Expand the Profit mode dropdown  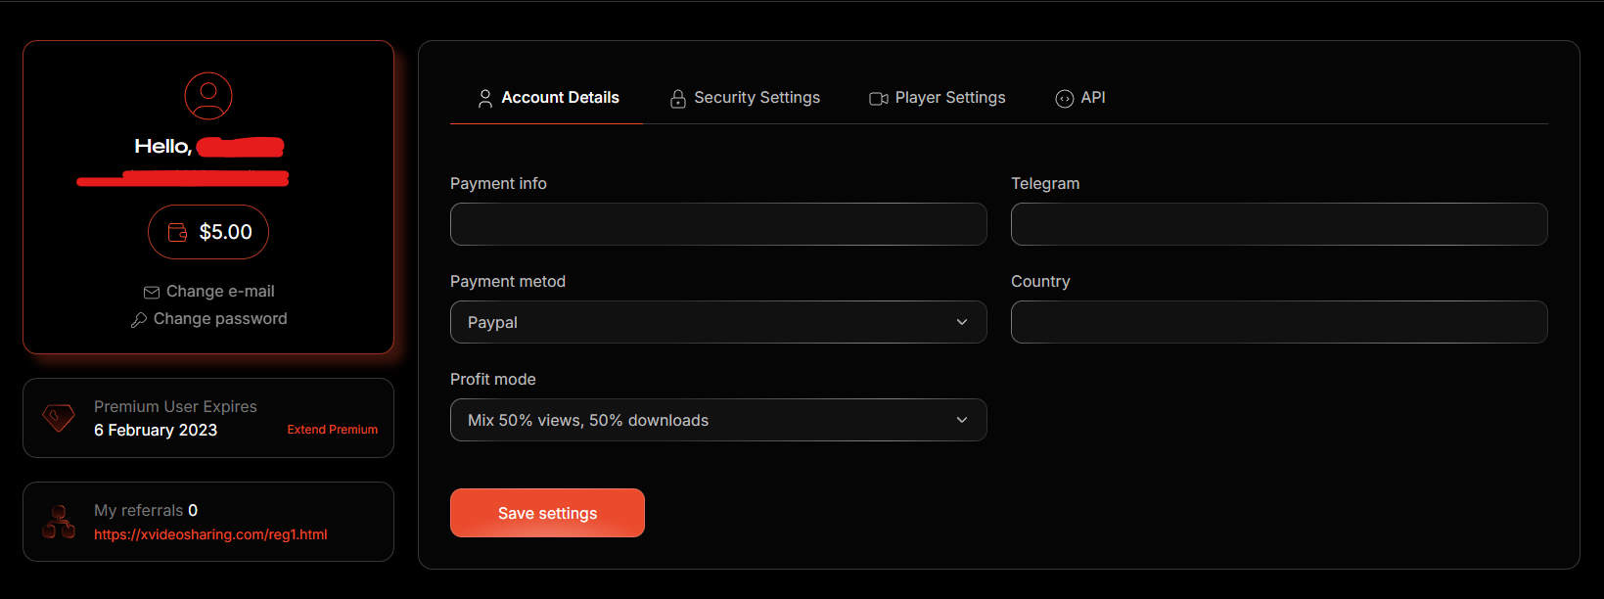tap(718, 420)
